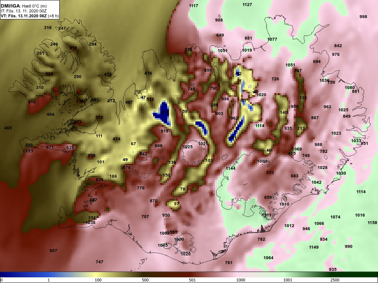Click the map value '1149'

(314, 247)
